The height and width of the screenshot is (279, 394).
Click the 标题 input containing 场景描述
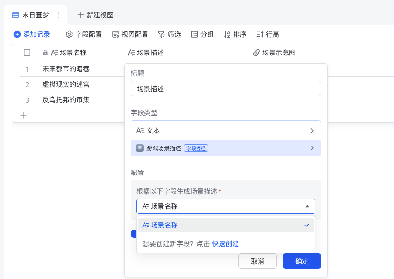pos(225,89)
